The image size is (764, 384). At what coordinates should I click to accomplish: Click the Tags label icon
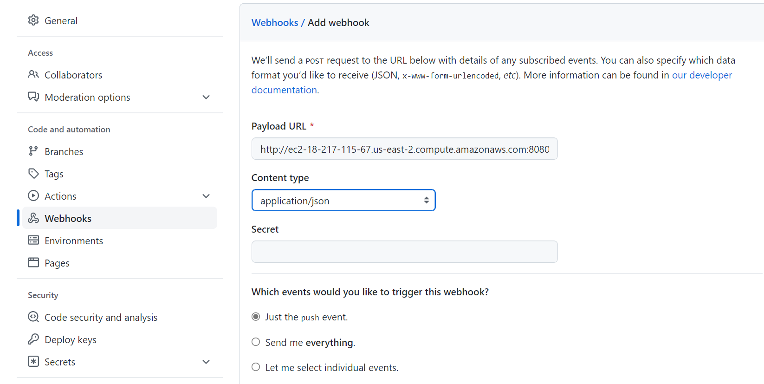pos(33,174)
